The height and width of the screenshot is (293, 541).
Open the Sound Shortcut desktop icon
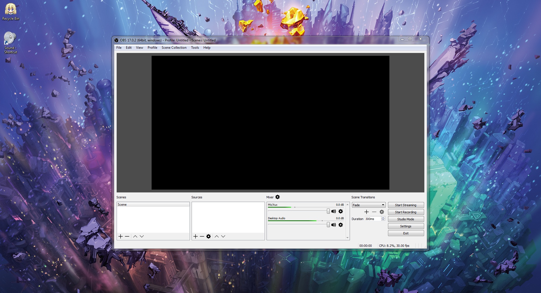pyautogui.click(x=10, y=43)
